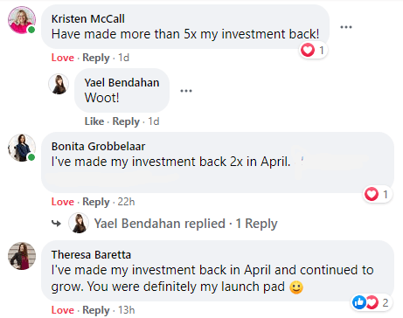The image size is (403, 318).
Task: Expand Yael Bendahan replied 1 Reply thread
Action: coord(185,224)
